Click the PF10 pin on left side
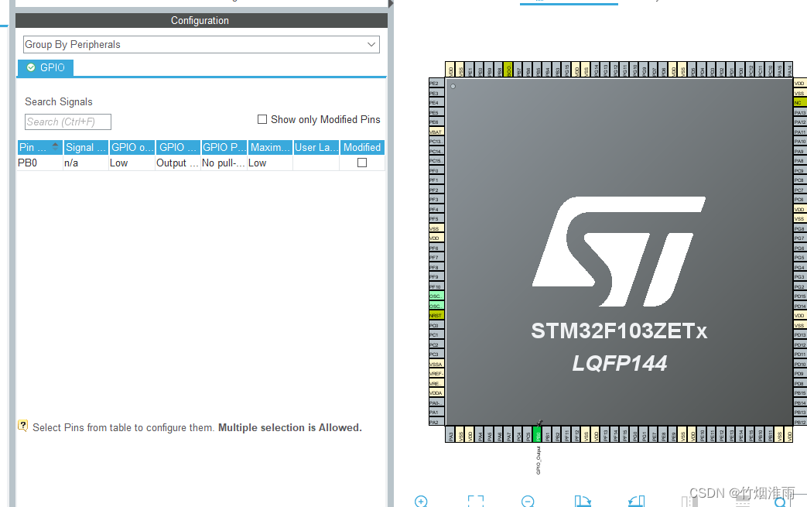This screenshot has height=507, width=807. 436,286
